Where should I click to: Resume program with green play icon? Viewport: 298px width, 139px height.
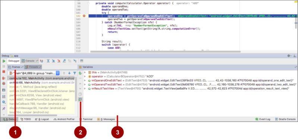click(4, 61)
